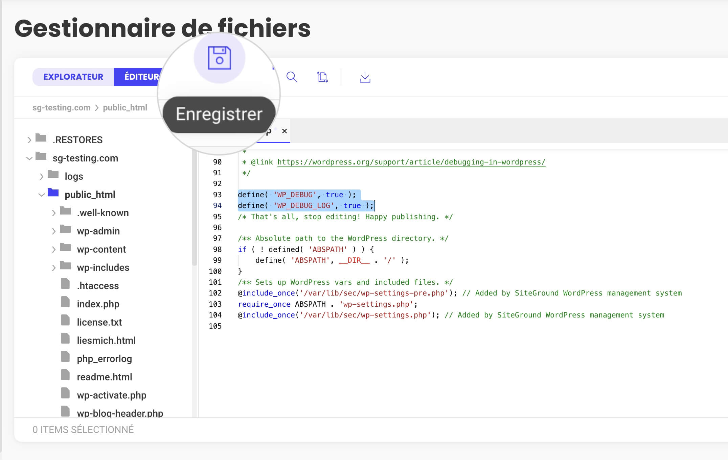The image size is (728, 460).
Task: Select the sg-testing.com folder icon
Action: (41, 156)
